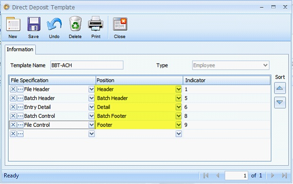Undo the last change
The image size is (293, 184).
click(x=54, y=28)
